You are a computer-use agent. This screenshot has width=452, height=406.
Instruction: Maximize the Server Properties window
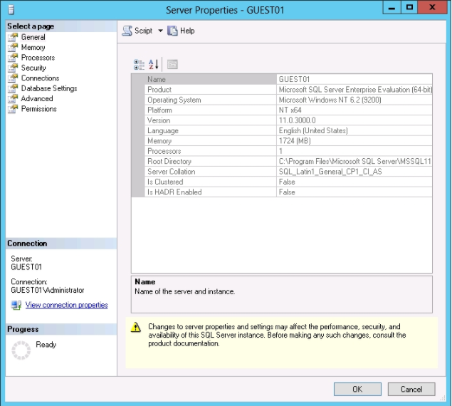pos(409,8)
